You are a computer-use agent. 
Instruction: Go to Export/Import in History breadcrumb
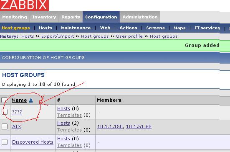point(58,36)
